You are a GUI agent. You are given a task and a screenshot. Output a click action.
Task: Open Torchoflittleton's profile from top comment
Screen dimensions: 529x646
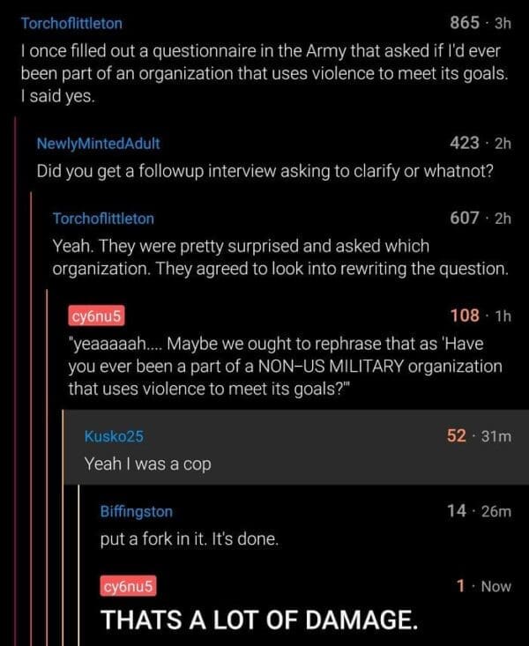point(71,24)
